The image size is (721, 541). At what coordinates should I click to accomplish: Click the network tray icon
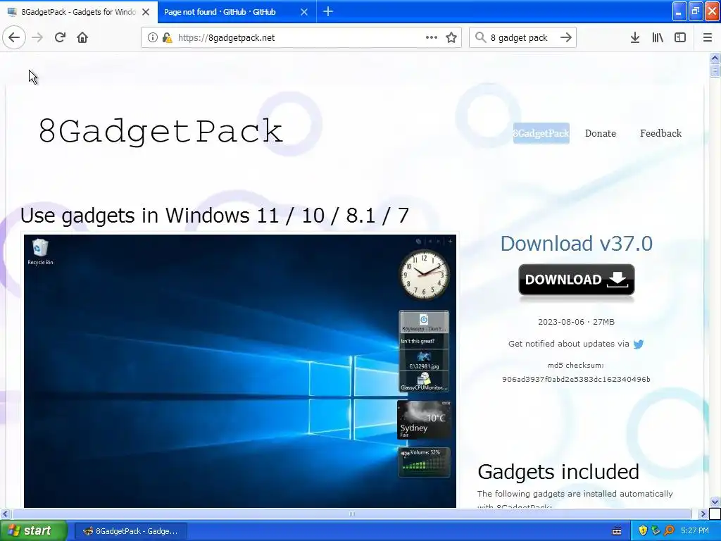(656, 531)
